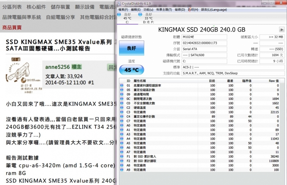This screenshot has width=287, height=185.
Task: Click status icon for attribute 01
Action: pyautogui.click(x=122, y=86)
